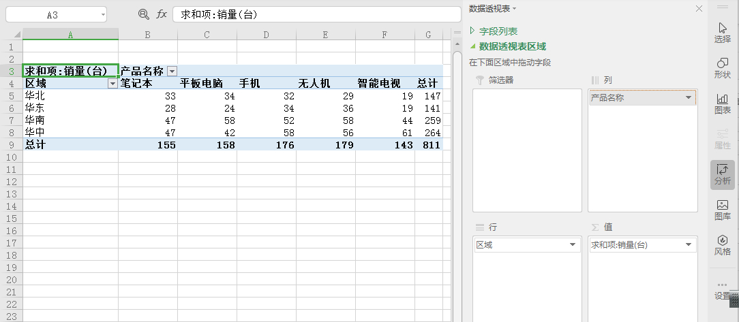Open the 属性 properties sidebar icon

coord(723,140)
